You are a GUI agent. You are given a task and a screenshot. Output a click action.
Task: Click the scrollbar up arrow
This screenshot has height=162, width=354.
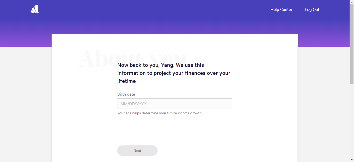click(352, 2)
